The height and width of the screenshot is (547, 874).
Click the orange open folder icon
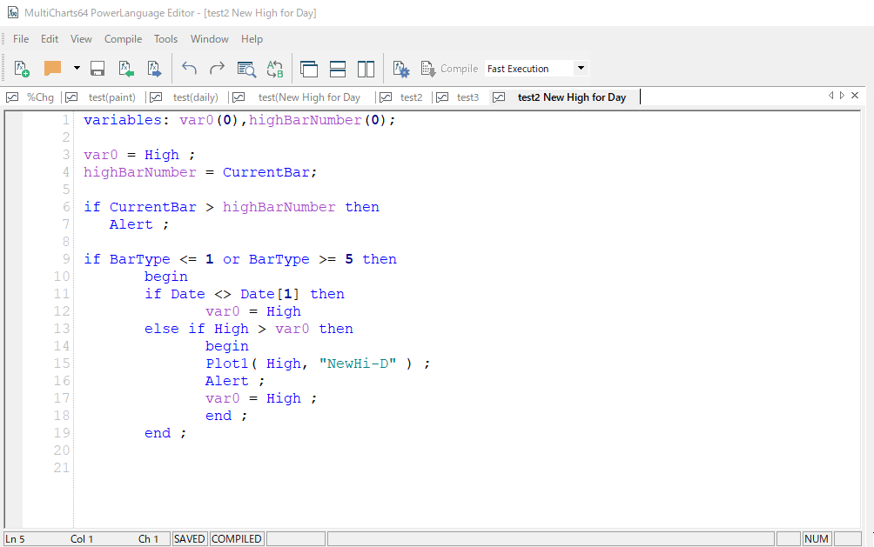tap(52, 69)
